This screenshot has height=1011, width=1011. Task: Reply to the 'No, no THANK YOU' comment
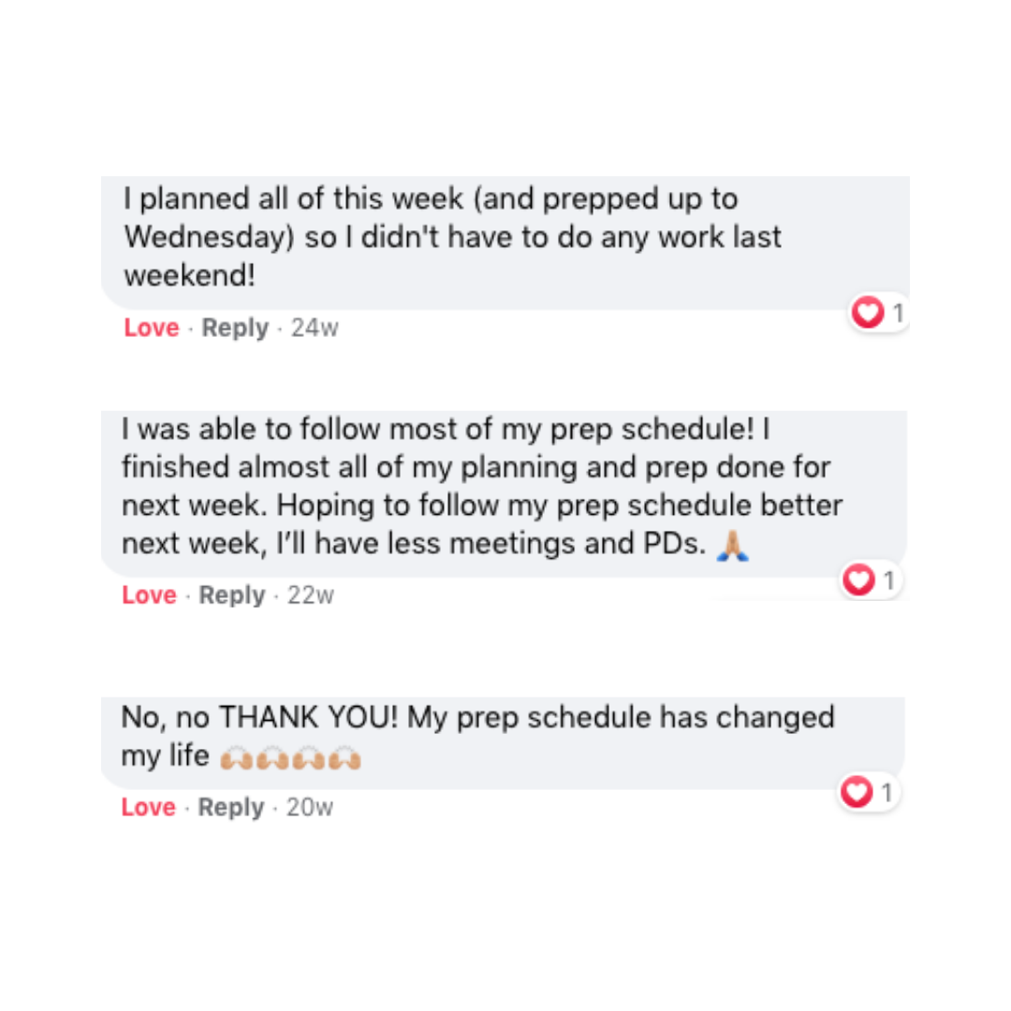pyautogui.click(x=231, y=807)
